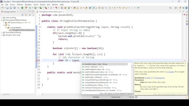Select the StringDistinctPermutation.java editor tab
The width and height of the screenshot is (189, 106).
50,12
